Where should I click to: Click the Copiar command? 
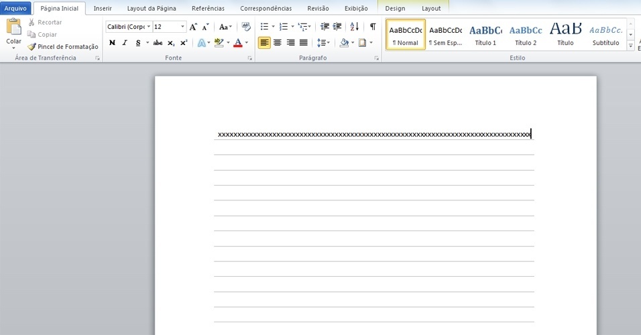click(x=42, y=35)
